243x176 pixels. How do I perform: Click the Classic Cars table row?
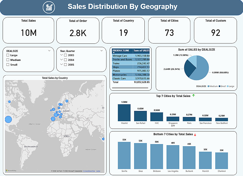[131, 79]
